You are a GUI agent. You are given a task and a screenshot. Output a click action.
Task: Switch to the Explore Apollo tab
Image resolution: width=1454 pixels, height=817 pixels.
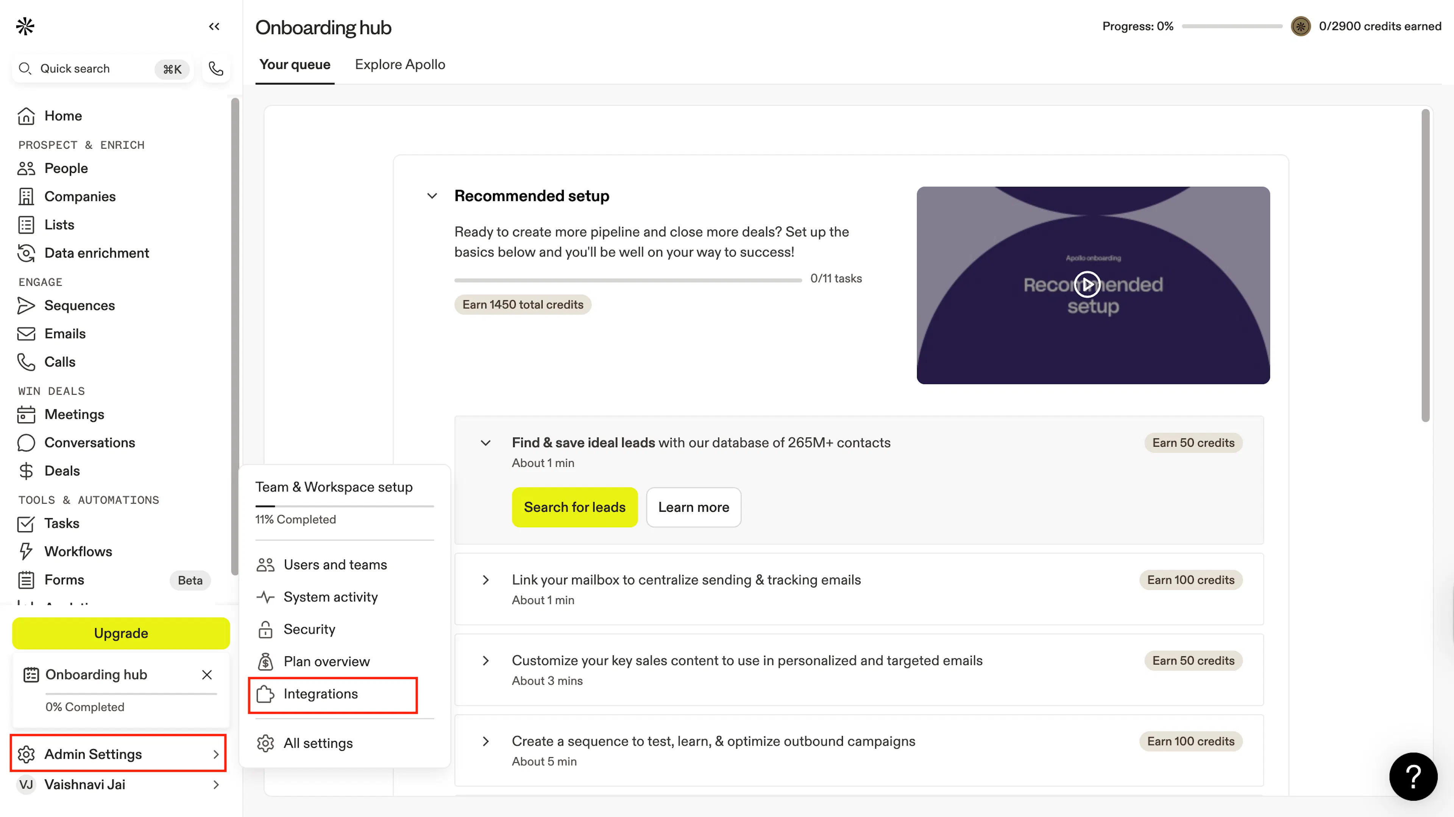[399, 65]
